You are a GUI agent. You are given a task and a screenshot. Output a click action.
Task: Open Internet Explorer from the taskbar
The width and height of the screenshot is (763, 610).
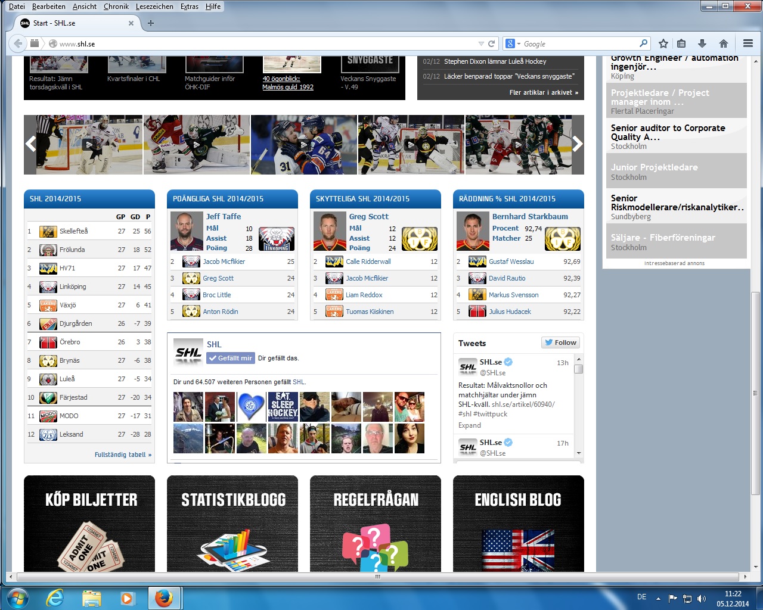55,597
